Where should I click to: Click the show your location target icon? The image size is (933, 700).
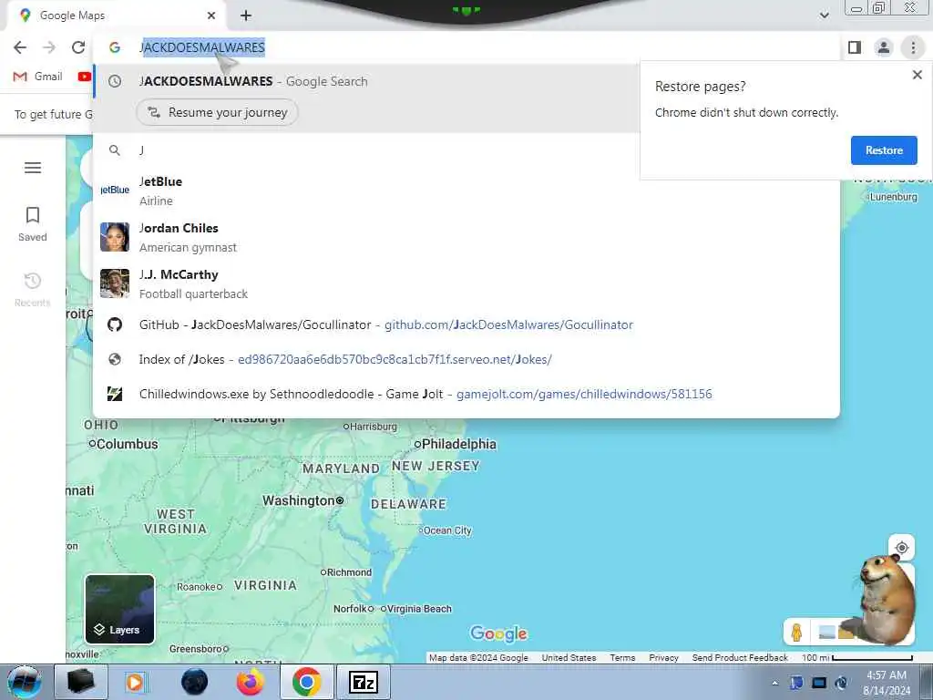click(x=901, y=548)
